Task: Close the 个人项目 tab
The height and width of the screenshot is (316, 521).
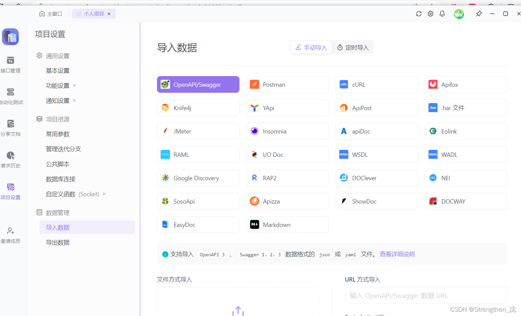Action: pyautogui.click(x=109, y=14)
